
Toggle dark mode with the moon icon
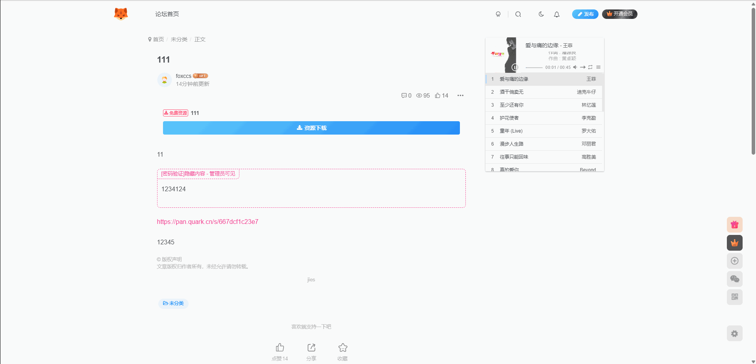point(541,14)
